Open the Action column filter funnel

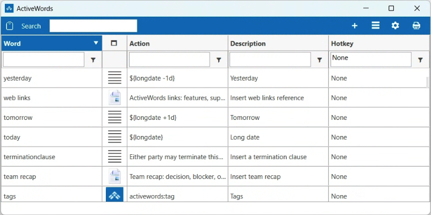pos(219,60)
